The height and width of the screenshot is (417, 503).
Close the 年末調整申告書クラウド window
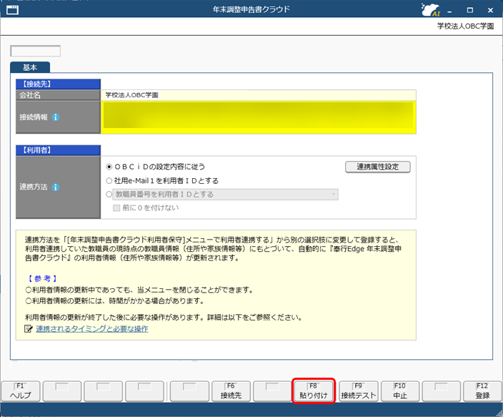(x=490, y=10)
